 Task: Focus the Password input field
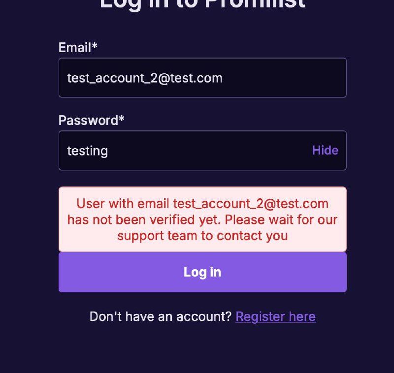pos(202,151)
